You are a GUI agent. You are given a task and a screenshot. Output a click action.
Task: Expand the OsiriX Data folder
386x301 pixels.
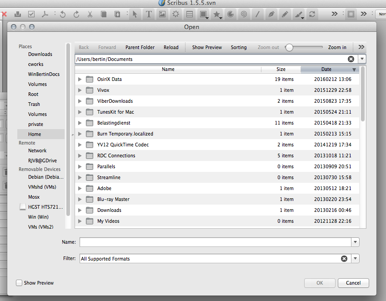click(x=80, y=79)
